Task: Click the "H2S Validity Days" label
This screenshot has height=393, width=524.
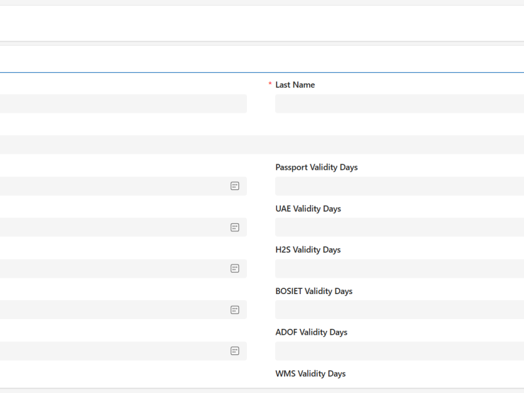Action: pyautogui.click(x=308, y=250)
